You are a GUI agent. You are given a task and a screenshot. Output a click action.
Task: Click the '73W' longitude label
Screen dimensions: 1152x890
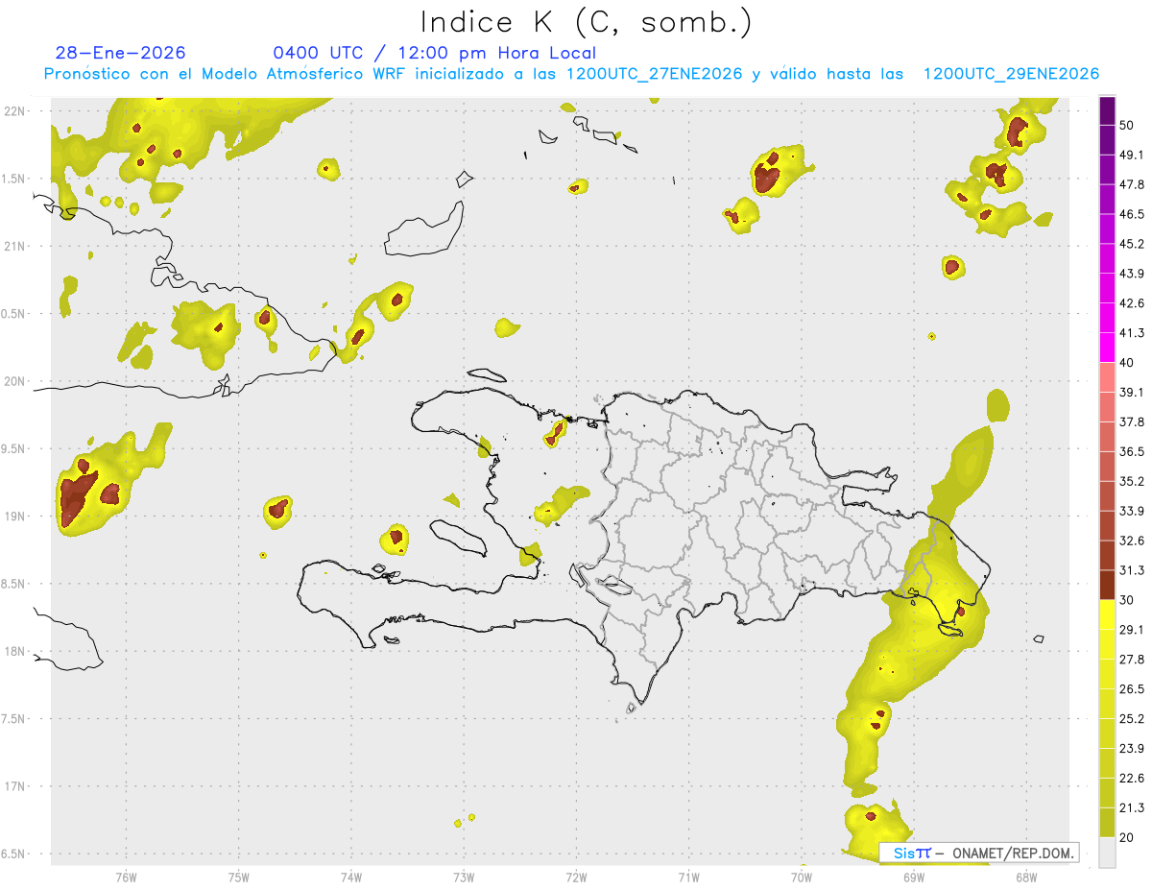(x=464, y=878)
